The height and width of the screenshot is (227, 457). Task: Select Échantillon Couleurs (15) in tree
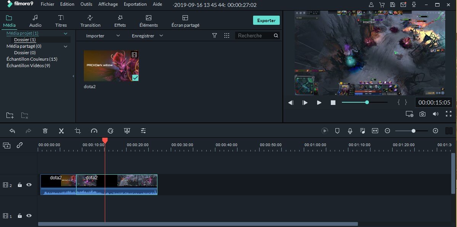tap(32, 59)
